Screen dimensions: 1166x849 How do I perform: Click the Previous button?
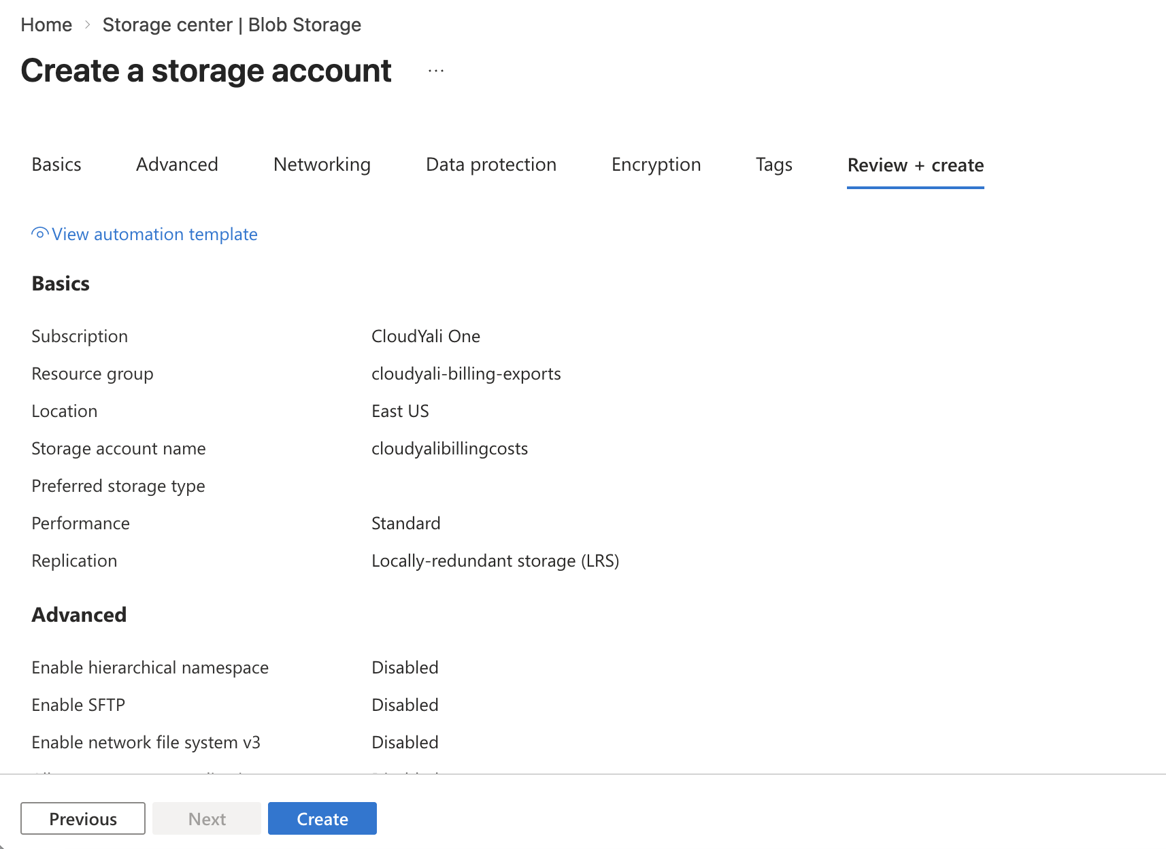(82, 818)
